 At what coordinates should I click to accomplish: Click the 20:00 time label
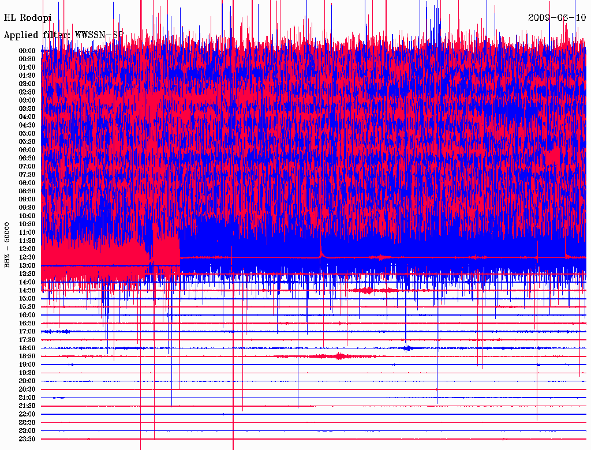pyautogui.click(x=27, y=381)
